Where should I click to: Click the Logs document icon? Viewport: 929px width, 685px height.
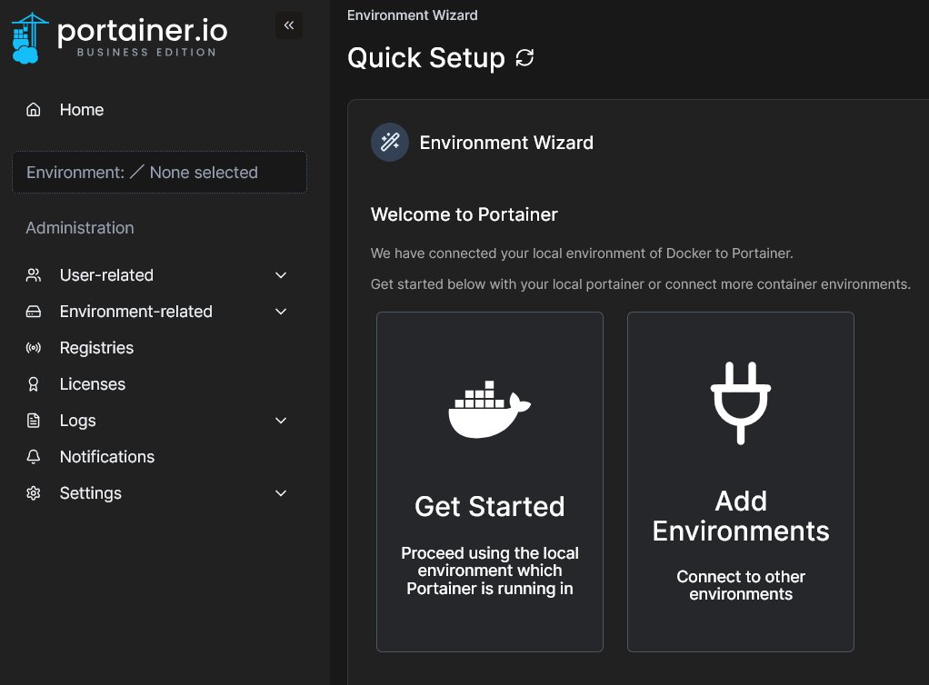tap(34, 421)
